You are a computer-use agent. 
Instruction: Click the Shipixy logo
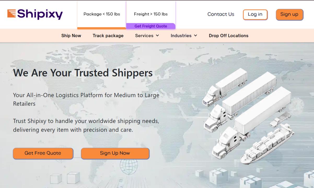coord(35,14)
